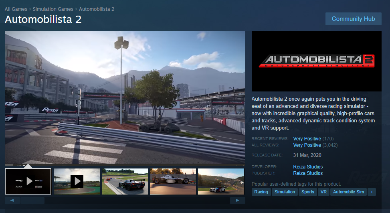The width and height of the screenshot is (390, 213).
Task: Play the first trailer thumbnail
Action: click(x=28, y=181)
